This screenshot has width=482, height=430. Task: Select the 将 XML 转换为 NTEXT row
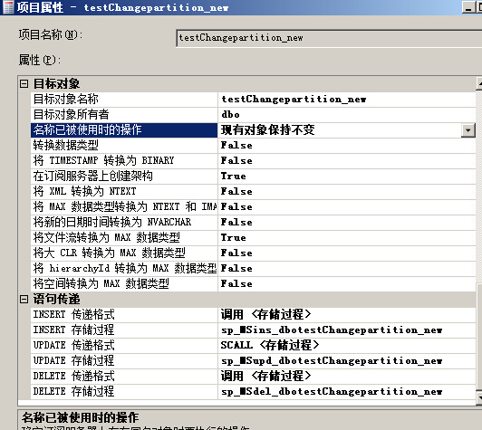point(254,191)
